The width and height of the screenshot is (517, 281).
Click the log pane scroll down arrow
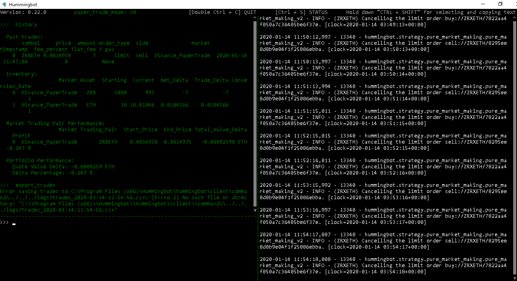514,278
